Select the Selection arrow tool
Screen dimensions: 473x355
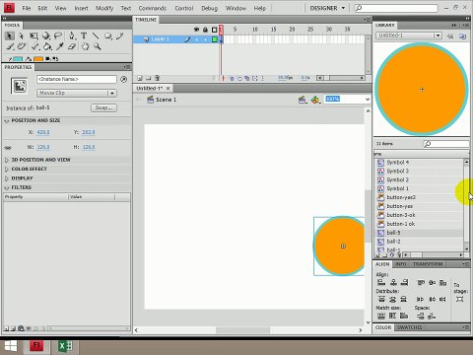10,35
